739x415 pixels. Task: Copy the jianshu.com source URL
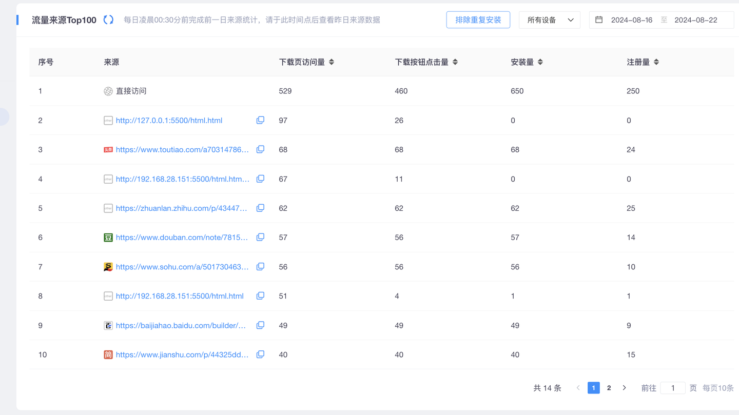[260, 354]
